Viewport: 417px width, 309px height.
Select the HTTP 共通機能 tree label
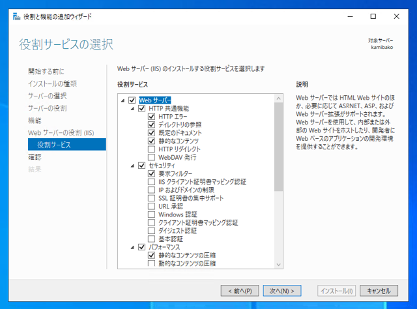[169, 108]
